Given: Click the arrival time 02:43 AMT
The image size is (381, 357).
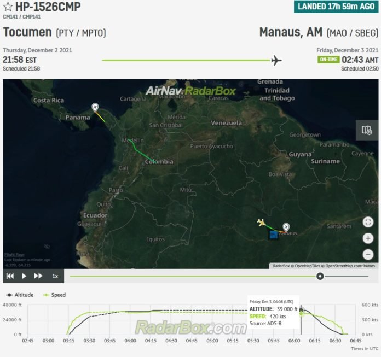Looking at the screenshot, I should pyautogui.click(x=360, y=60).
